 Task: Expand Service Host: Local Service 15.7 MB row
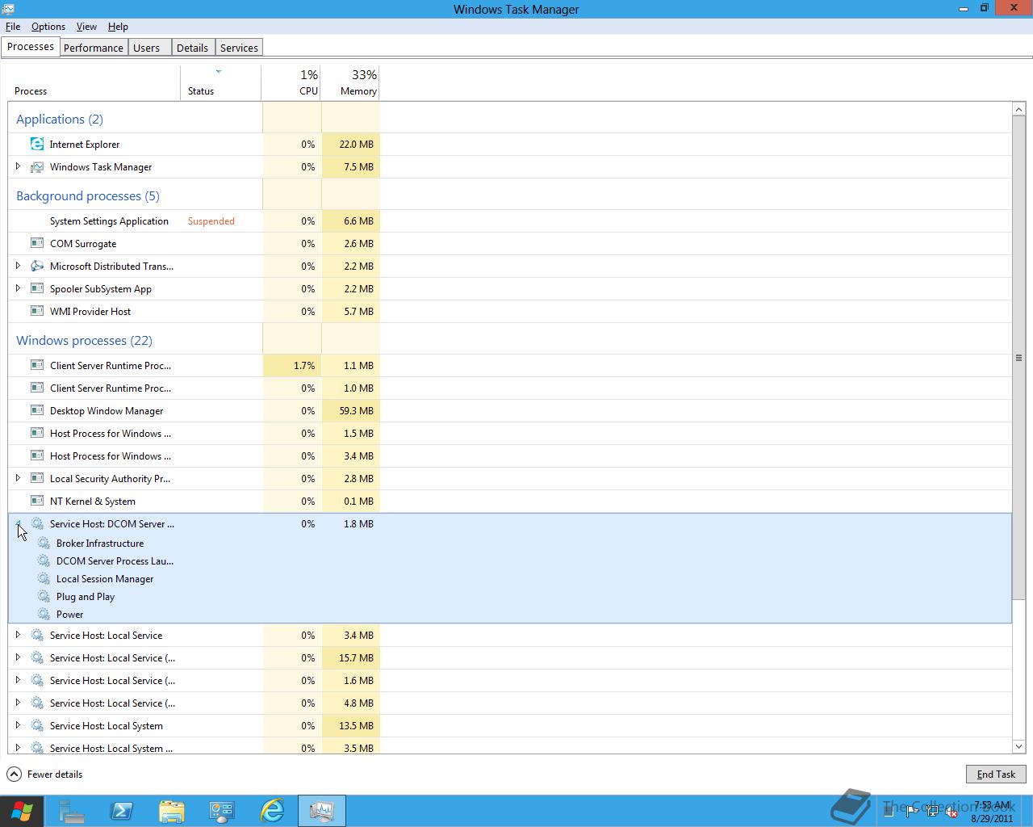(18, 657)
